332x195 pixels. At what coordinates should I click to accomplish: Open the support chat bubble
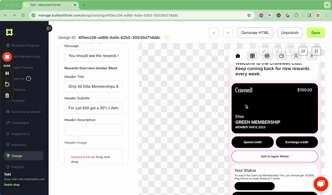click(x=321, y=184)
